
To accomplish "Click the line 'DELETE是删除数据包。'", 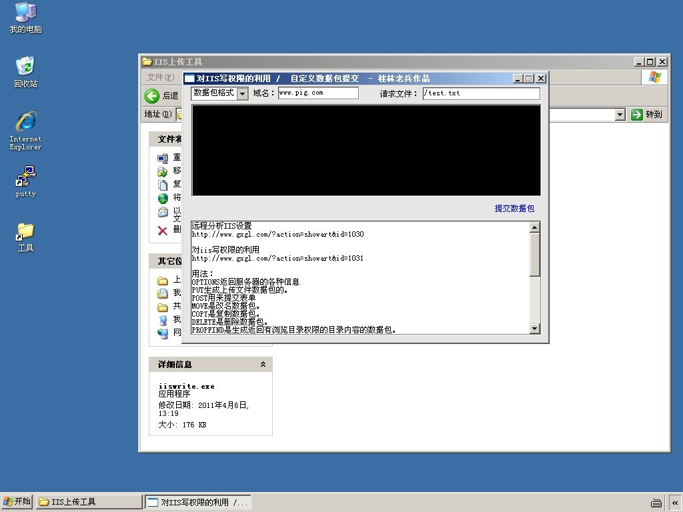I will point(229,322).
